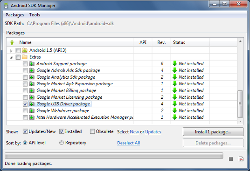
Task: Click the Android 1.5 platform folder icon
Action: [x=25, y=50]
